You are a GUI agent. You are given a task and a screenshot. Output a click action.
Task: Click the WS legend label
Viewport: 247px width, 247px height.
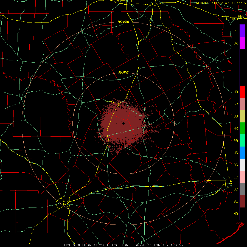tap(235, 153)
